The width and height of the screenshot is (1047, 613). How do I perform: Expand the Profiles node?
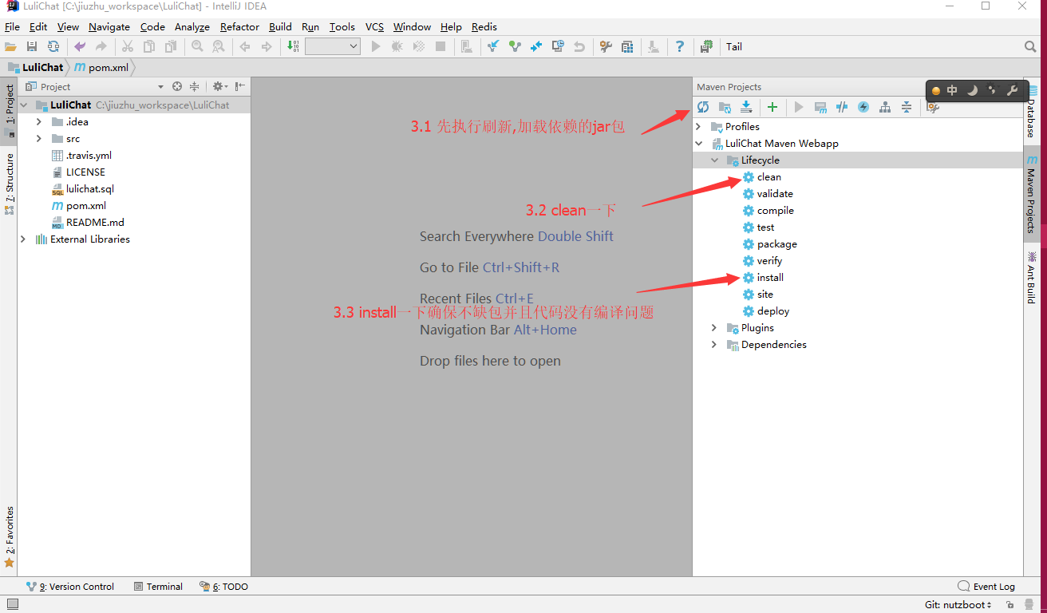(699, 127)
